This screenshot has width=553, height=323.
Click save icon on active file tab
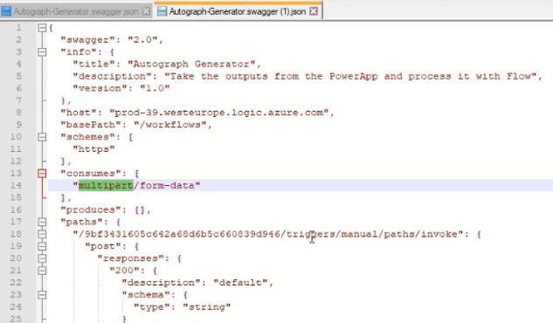click(x=162, y=11)
